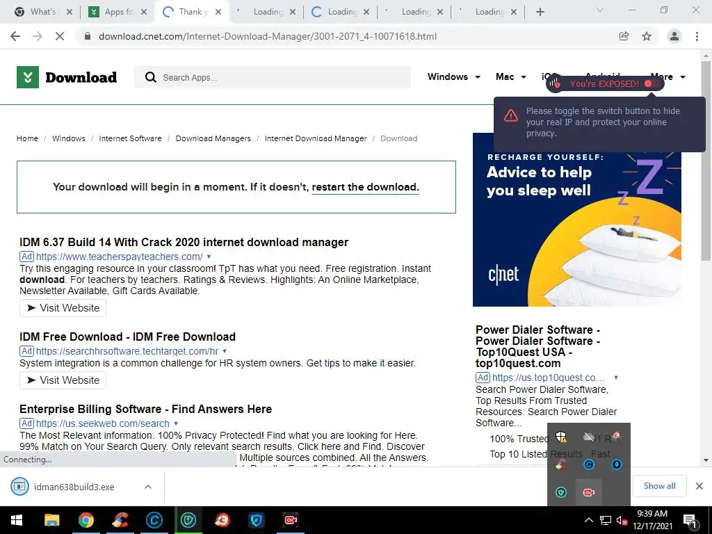Switch to the "Apps fo" tab
The width and height of the screenshot is (712, 534).
pos(118,12)
